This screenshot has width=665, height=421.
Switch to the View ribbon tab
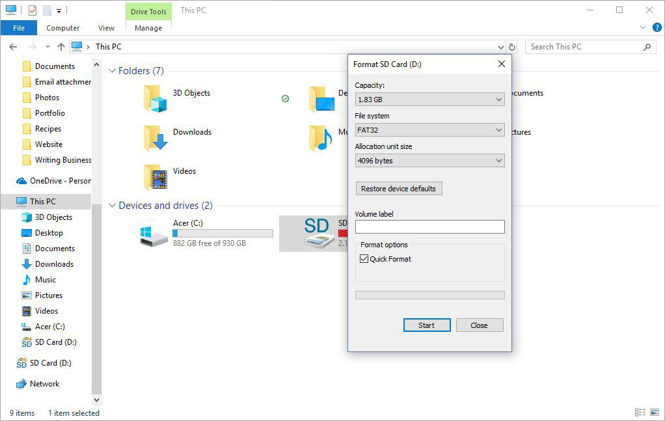tap(106, 28)
